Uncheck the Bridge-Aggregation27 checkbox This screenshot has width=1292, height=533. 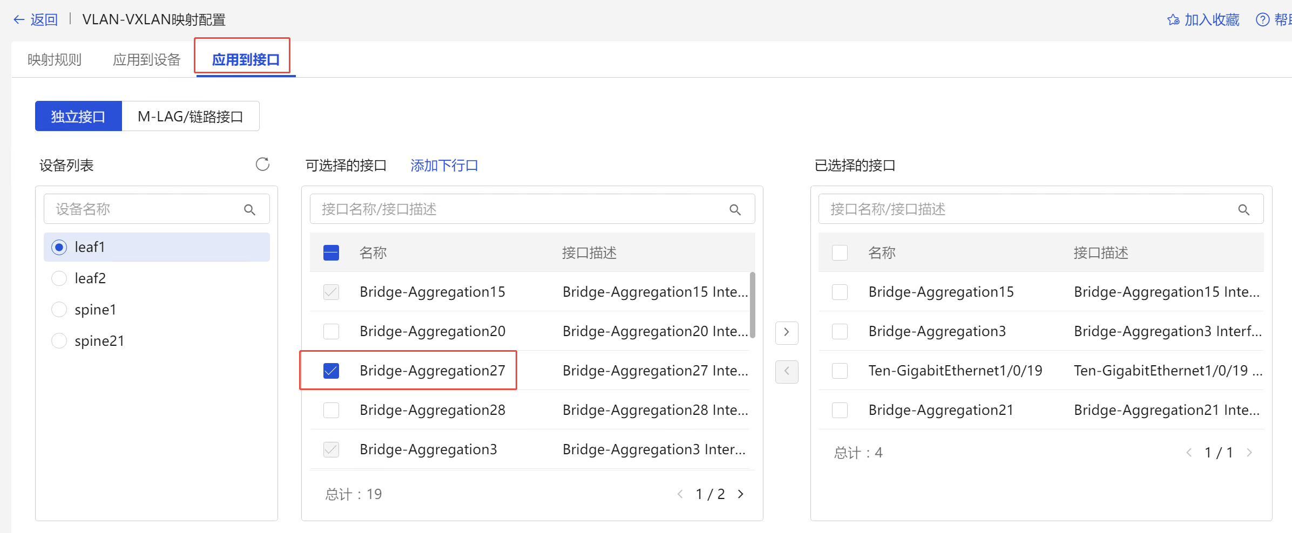(x=331, y=371)
